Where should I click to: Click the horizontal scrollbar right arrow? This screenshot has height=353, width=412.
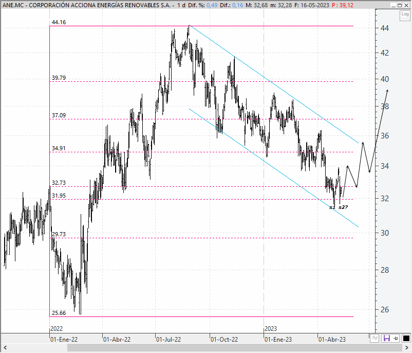407,348
